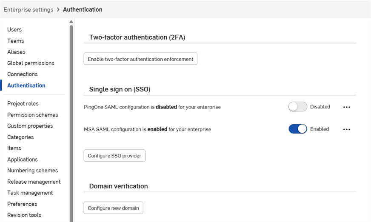Screen dimensions: 371x222
Task: Navigate to Aliases settings
Action: tap(16, 52)
